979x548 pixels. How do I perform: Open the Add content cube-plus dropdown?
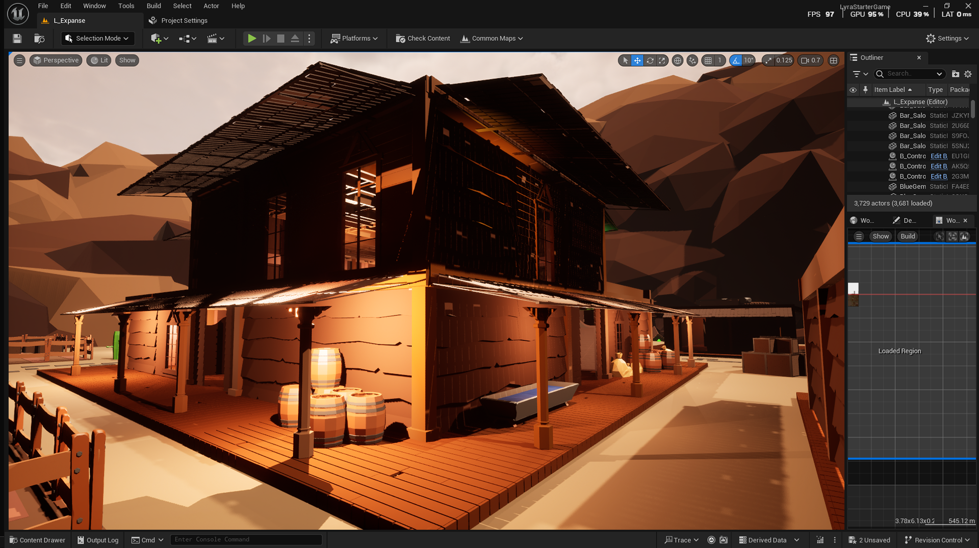[160, 39]
